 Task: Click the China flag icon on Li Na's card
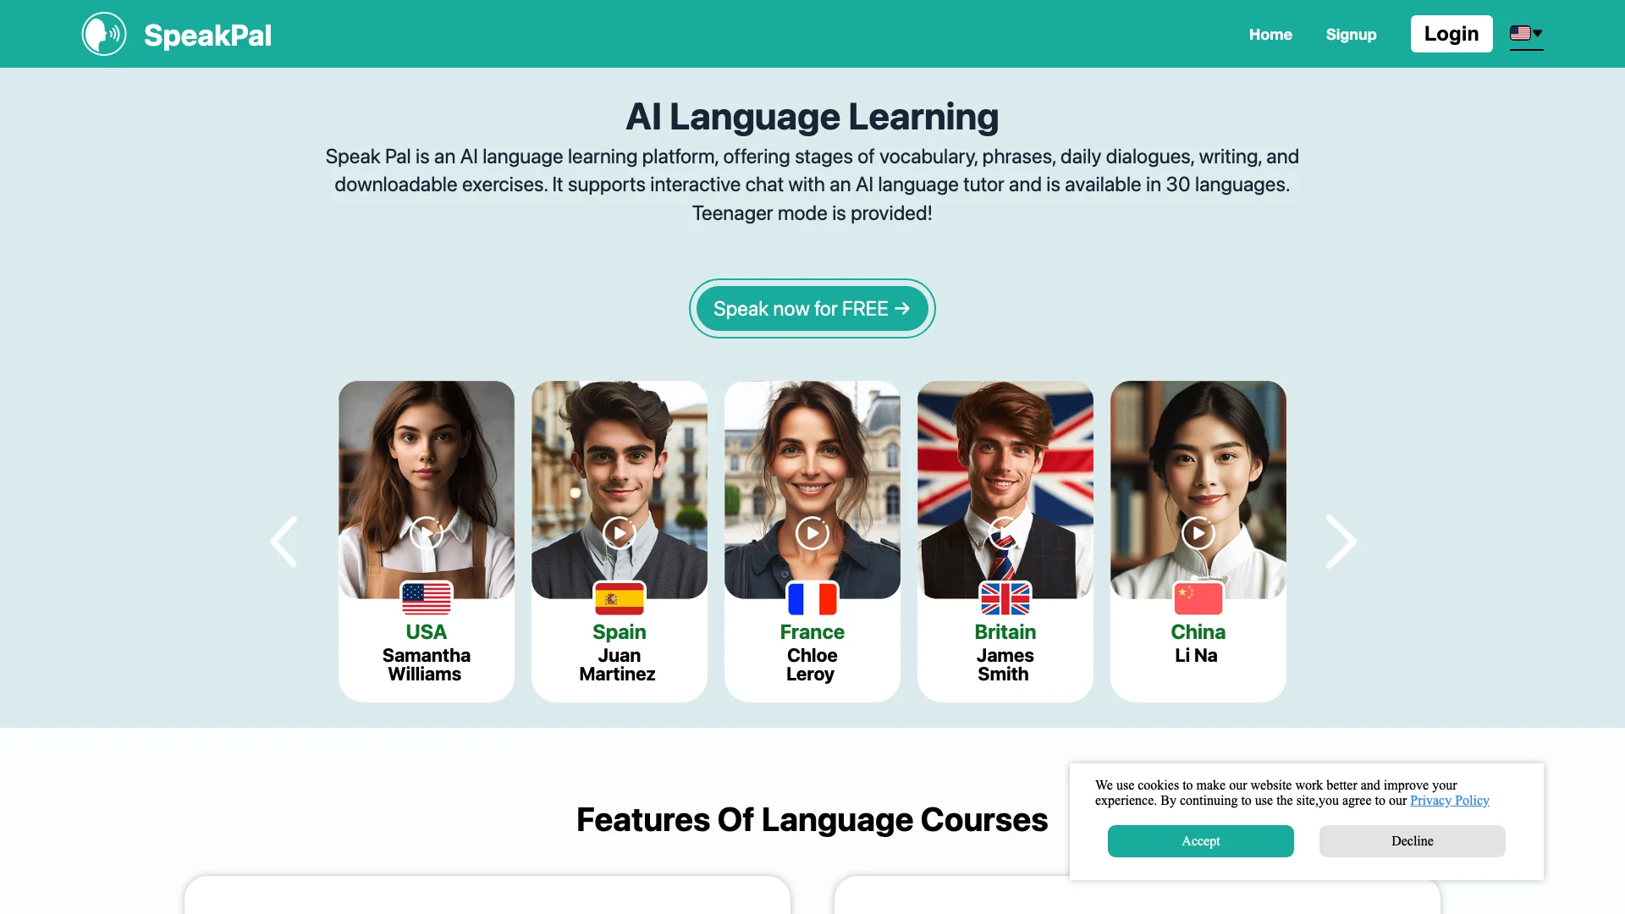(1197, 597)
